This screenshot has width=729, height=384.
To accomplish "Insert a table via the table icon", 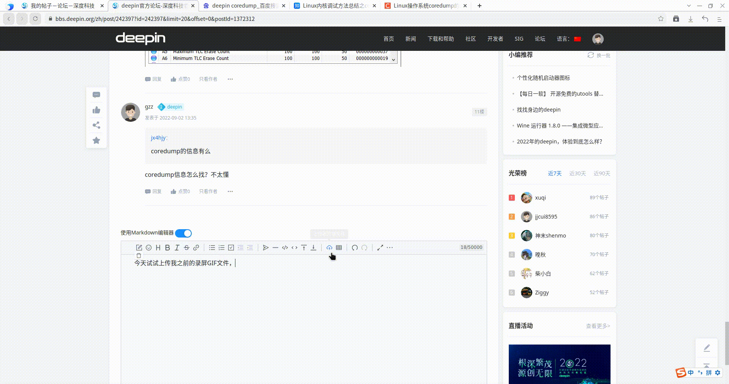I will click(x=339, y=247).
